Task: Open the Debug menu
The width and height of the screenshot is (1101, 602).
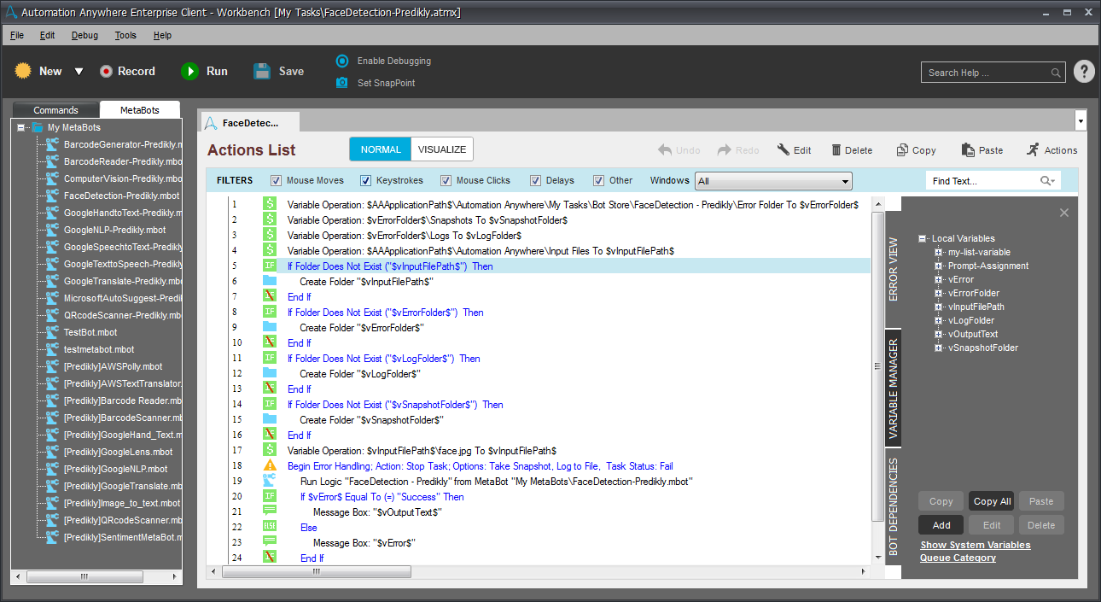Action: (x=84, y=35)
